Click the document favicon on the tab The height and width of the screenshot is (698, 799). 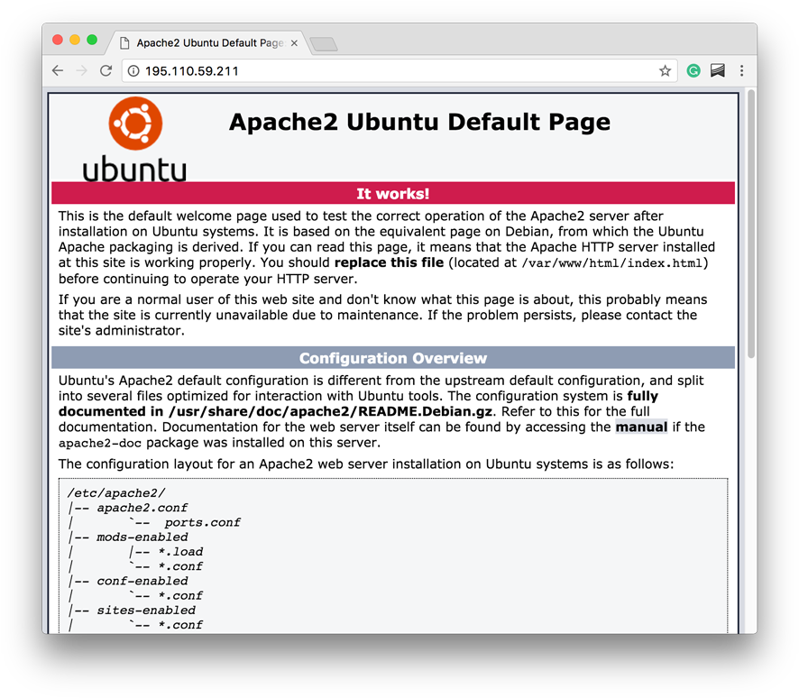click(125, 41)
